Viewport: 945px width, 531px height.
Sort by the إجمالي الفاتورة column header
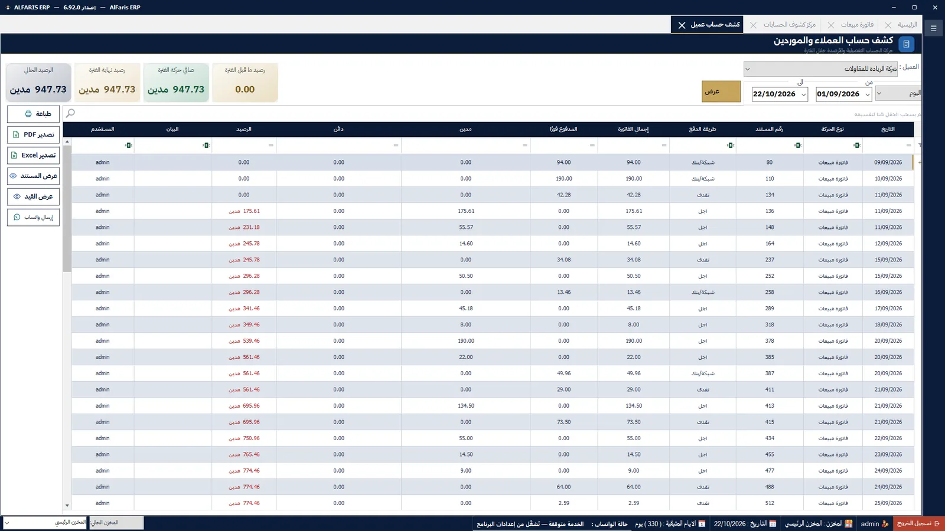(x=633, y=129)
